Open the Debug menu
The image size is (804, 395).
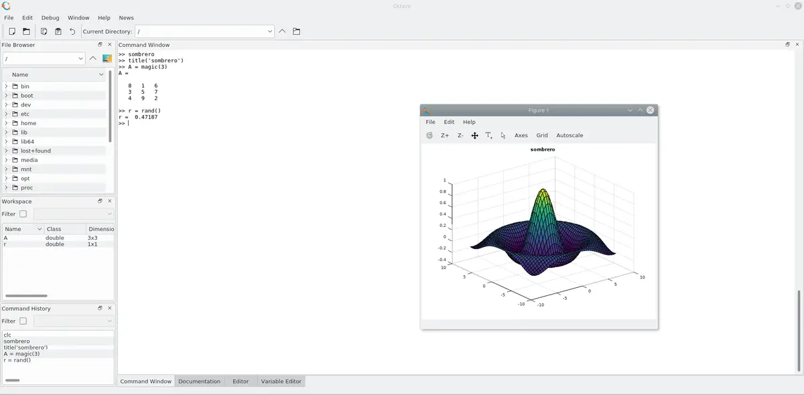tap(50, 17)
